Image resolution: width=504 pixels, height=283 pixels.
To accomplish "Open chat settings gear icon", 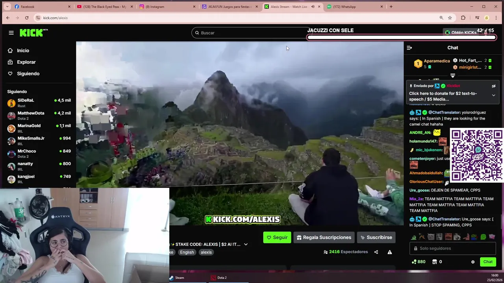I will [473, 262].
